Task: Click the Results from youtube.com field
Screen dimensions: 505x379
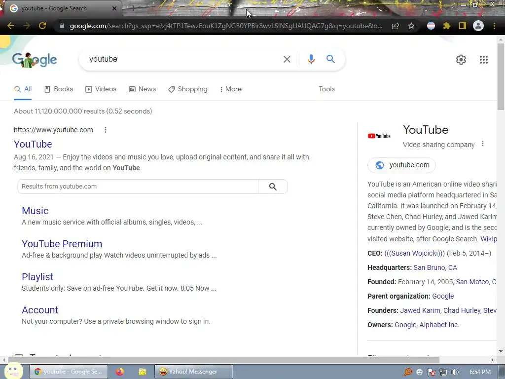Action: tap(138, 187)
